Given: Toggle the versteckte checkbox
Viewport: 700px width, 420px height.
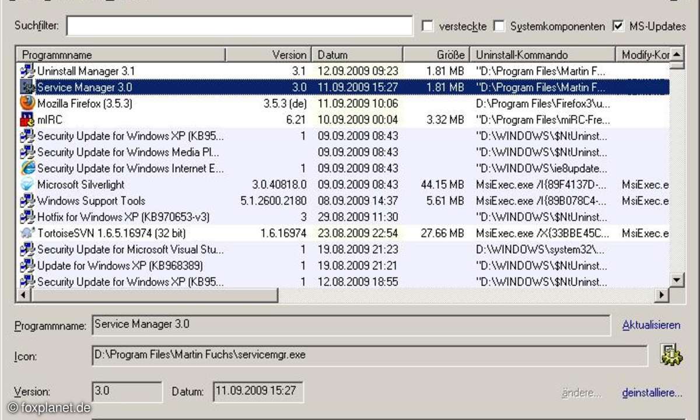Looking at the screenshot, I should 428,26.
